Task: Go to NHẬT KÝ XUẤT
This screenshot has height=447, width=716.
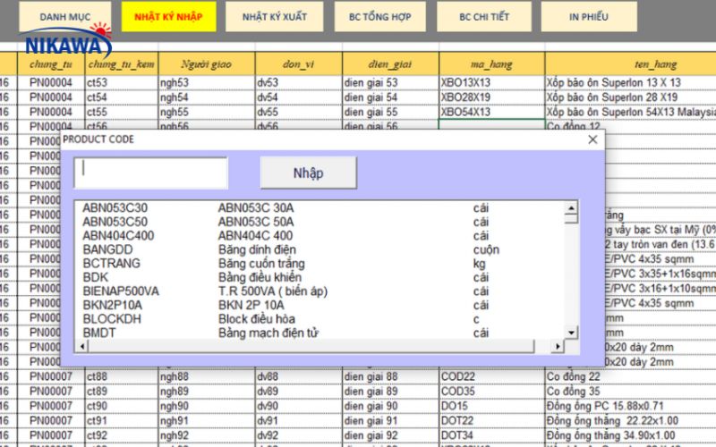Action: click(x=274, y=17)
